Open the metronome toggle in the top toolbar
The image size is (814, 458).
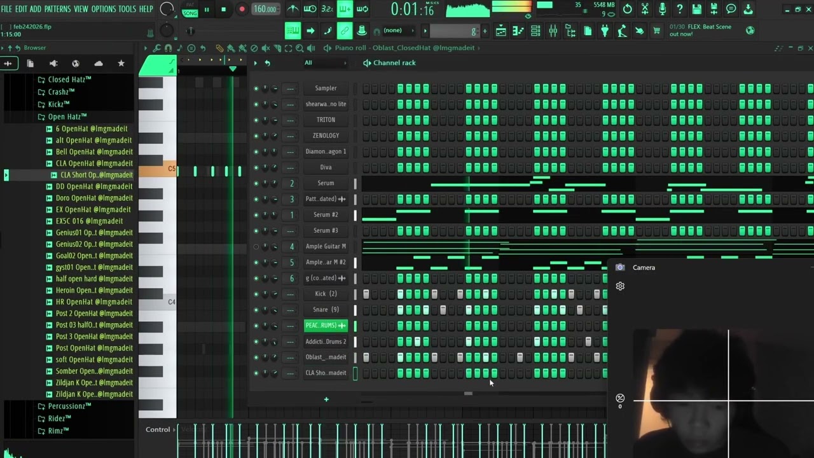pos(293,9)
